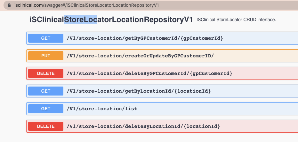Expand the deleteByLocationId endpoint path
The width and height of the screenshot is (298, 142).
143,126
